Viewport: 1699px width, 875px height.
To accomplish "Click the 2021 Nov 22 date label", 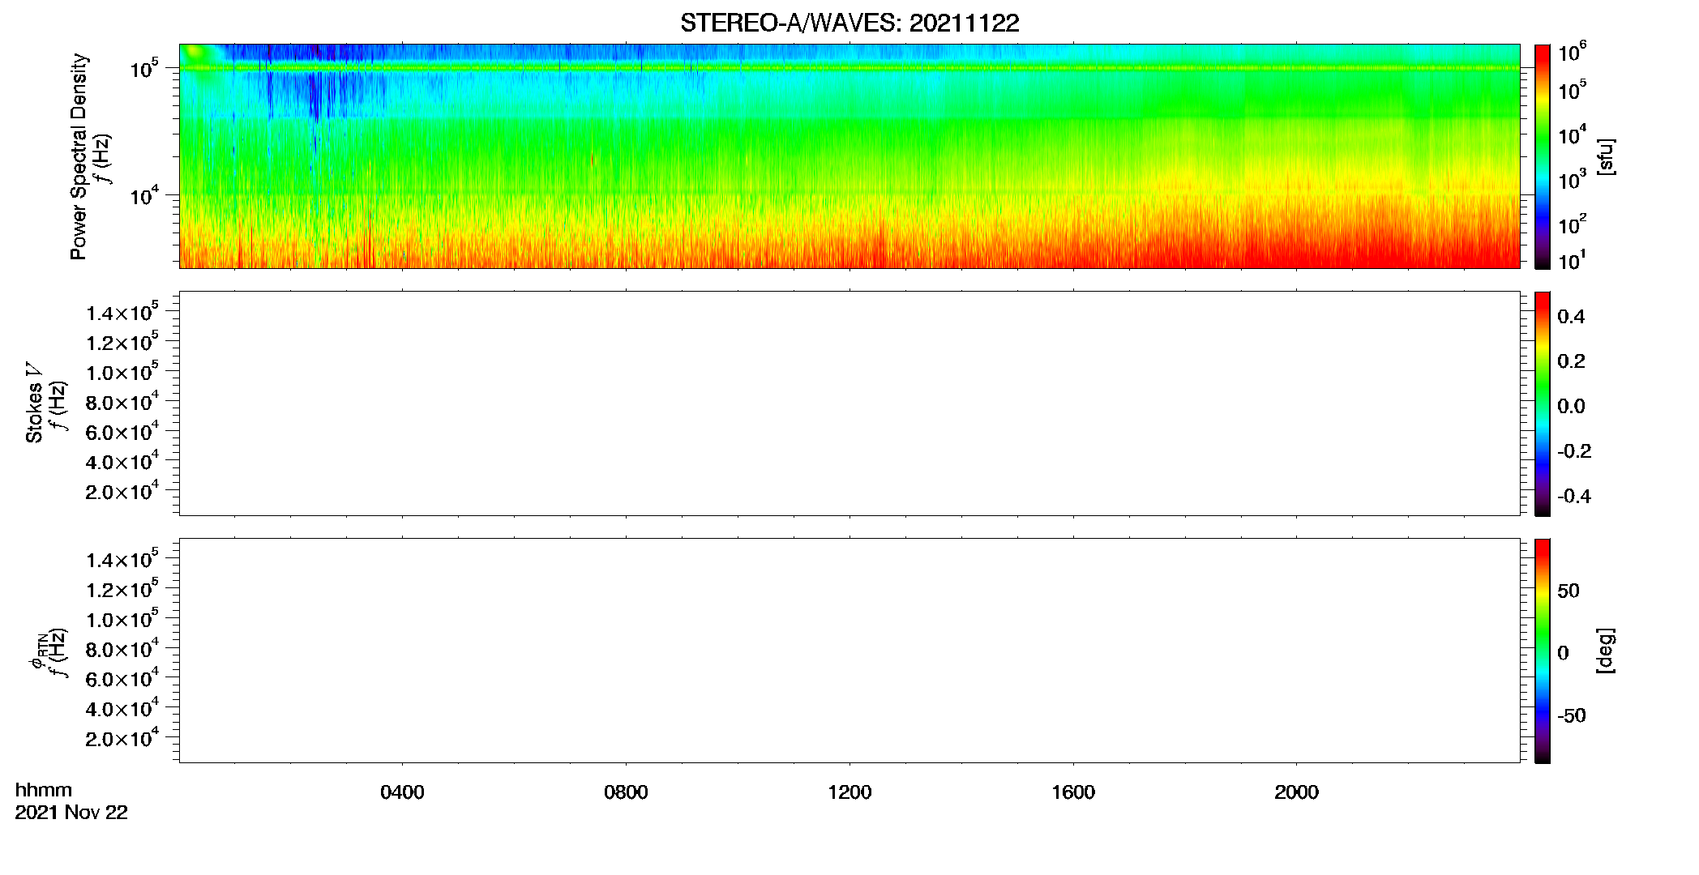I will 71,813.
